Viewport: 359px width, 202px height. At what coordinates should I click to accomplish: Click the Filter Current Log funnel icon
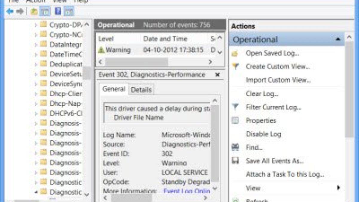tap(235, 107)
